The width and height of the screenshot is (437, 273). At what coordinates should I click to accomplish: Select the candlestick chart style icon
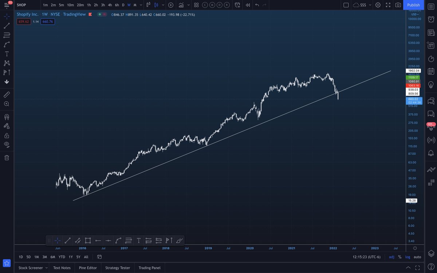coord(156,5)
